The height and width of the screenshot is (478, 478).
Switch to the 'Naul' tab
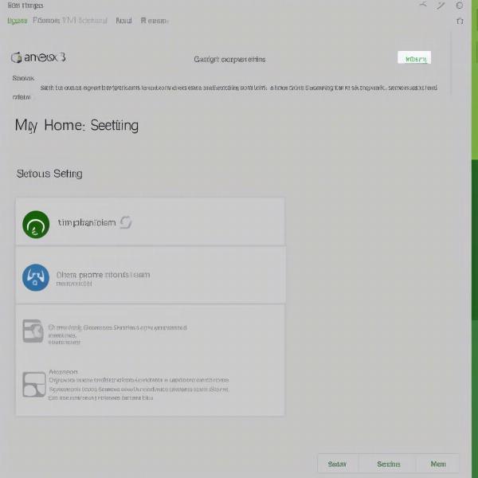click(x=123, y=21)
